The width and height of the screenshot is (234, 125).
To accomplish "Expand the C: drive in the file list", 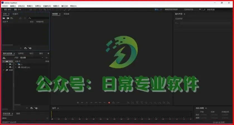I will click(x=16, y=64).
